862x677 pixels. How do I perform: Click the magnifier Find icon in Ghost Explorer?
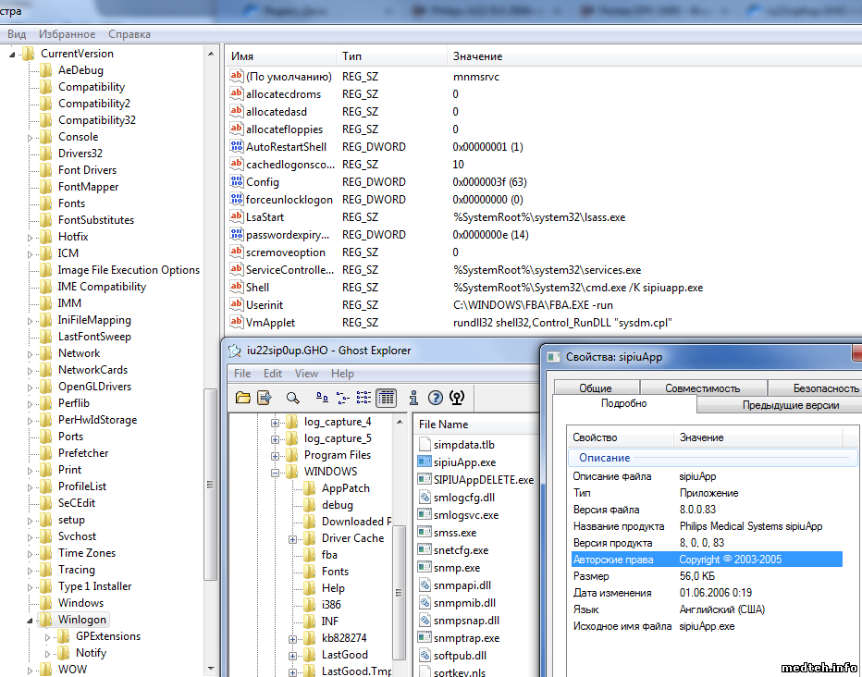(x=292, y=398)
